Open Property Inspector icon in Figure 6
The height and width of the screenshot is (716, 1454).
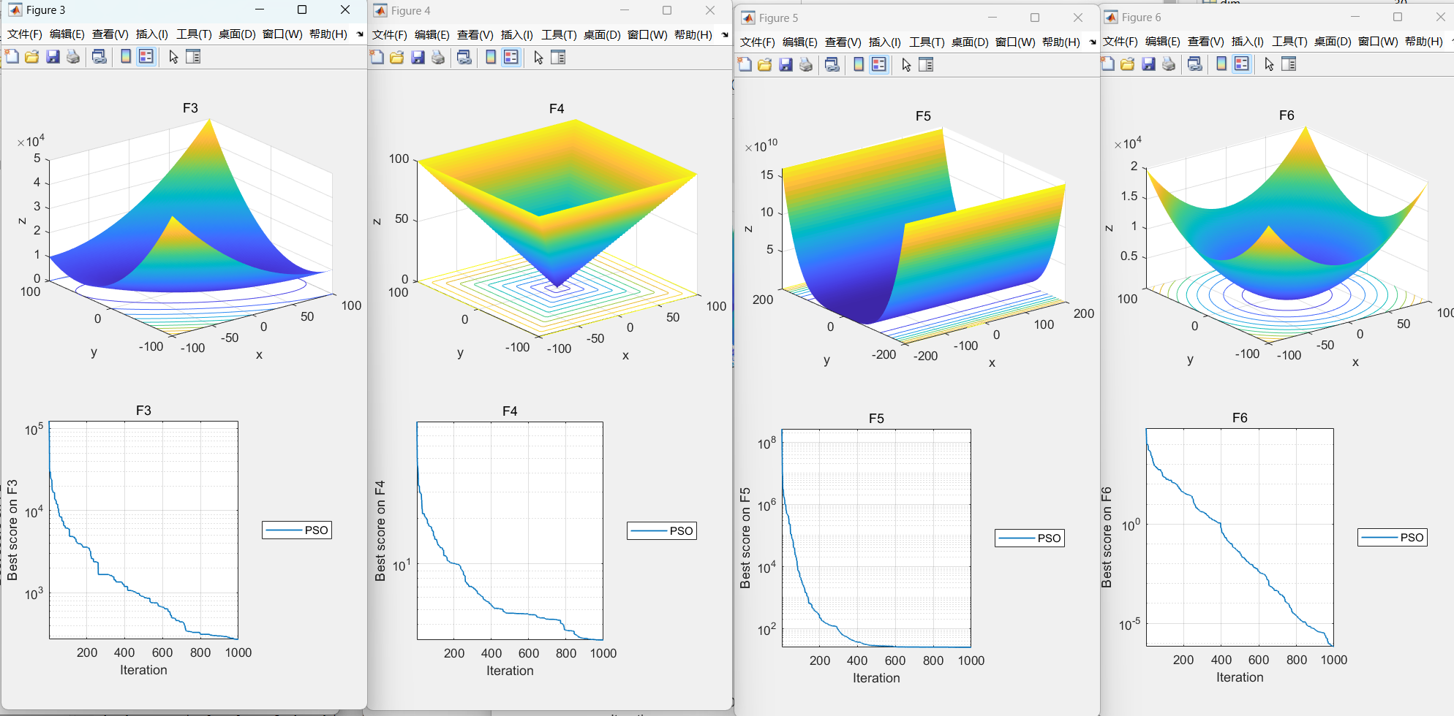point(1289,64)
